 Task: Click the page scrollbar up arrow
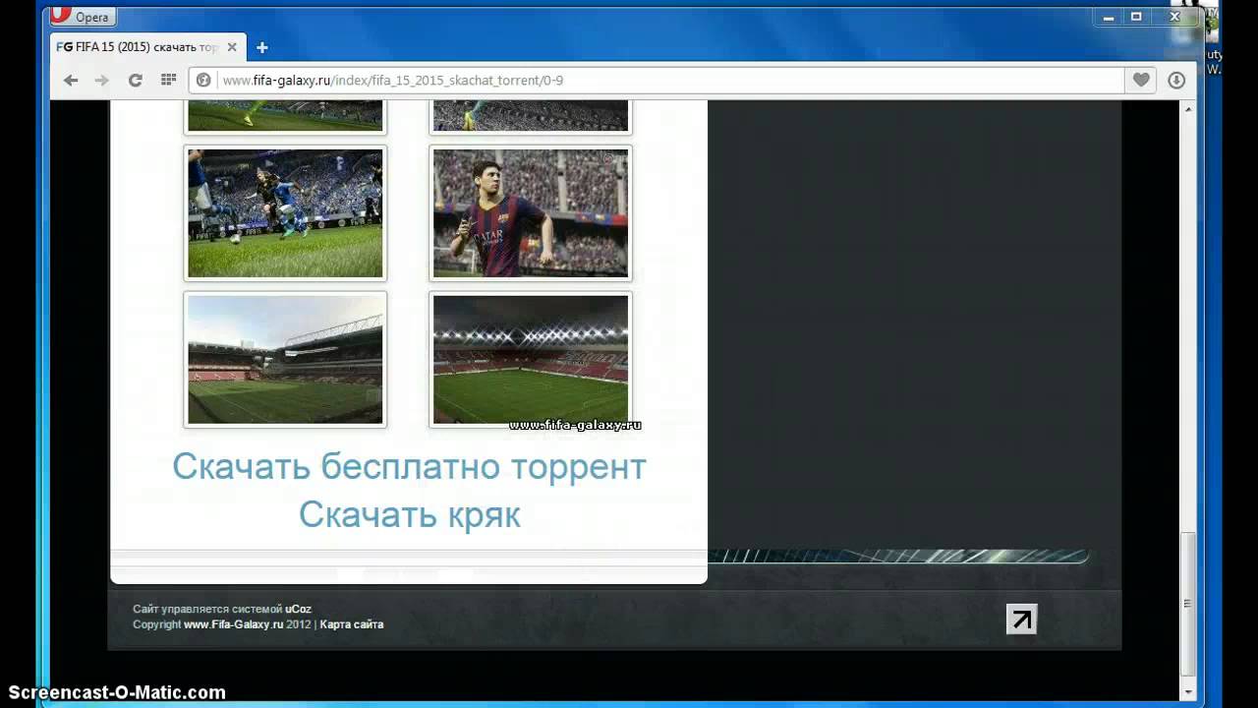tap(1188, 108)
